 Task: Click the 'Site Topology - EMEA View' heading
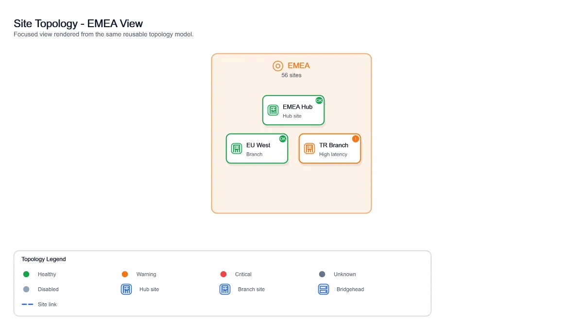coord(78,23)
